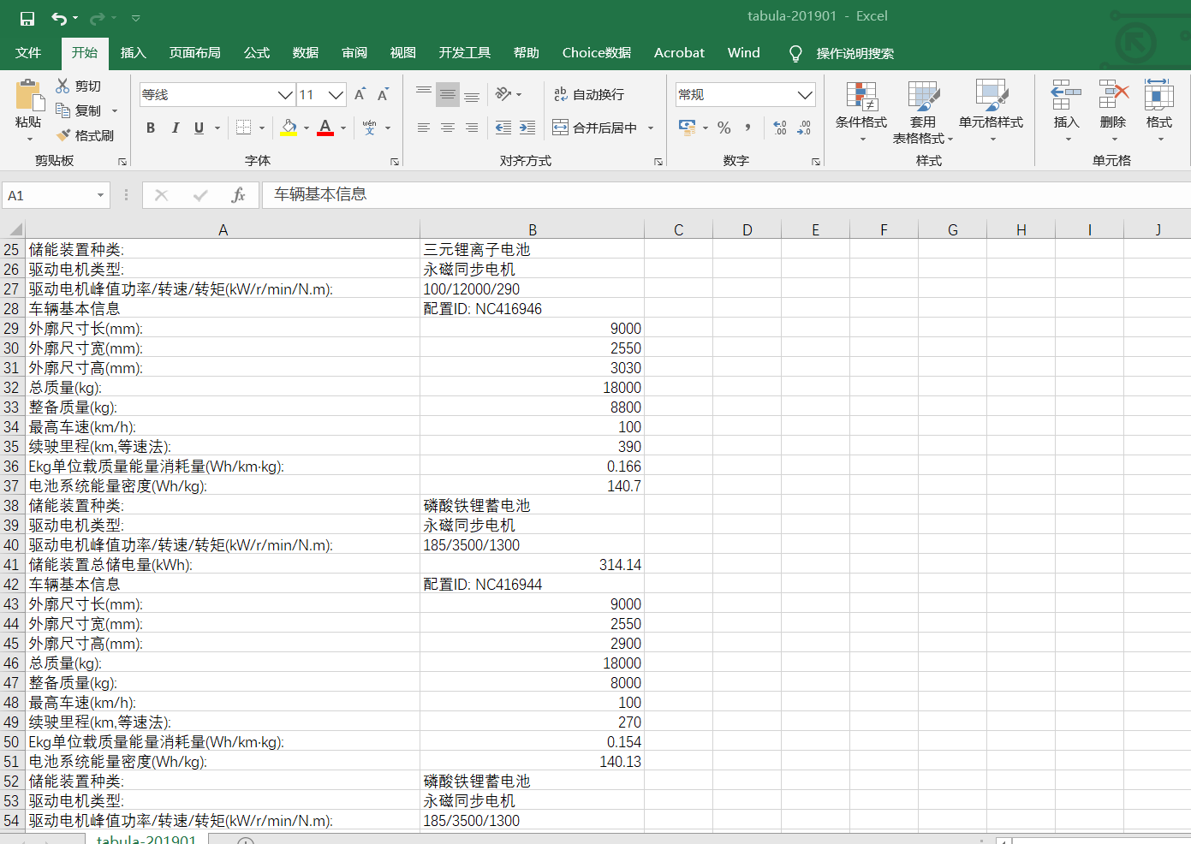This screenshot has height=844, width=1191.
Task: Apply accounting number format icon
Action: 688,128
